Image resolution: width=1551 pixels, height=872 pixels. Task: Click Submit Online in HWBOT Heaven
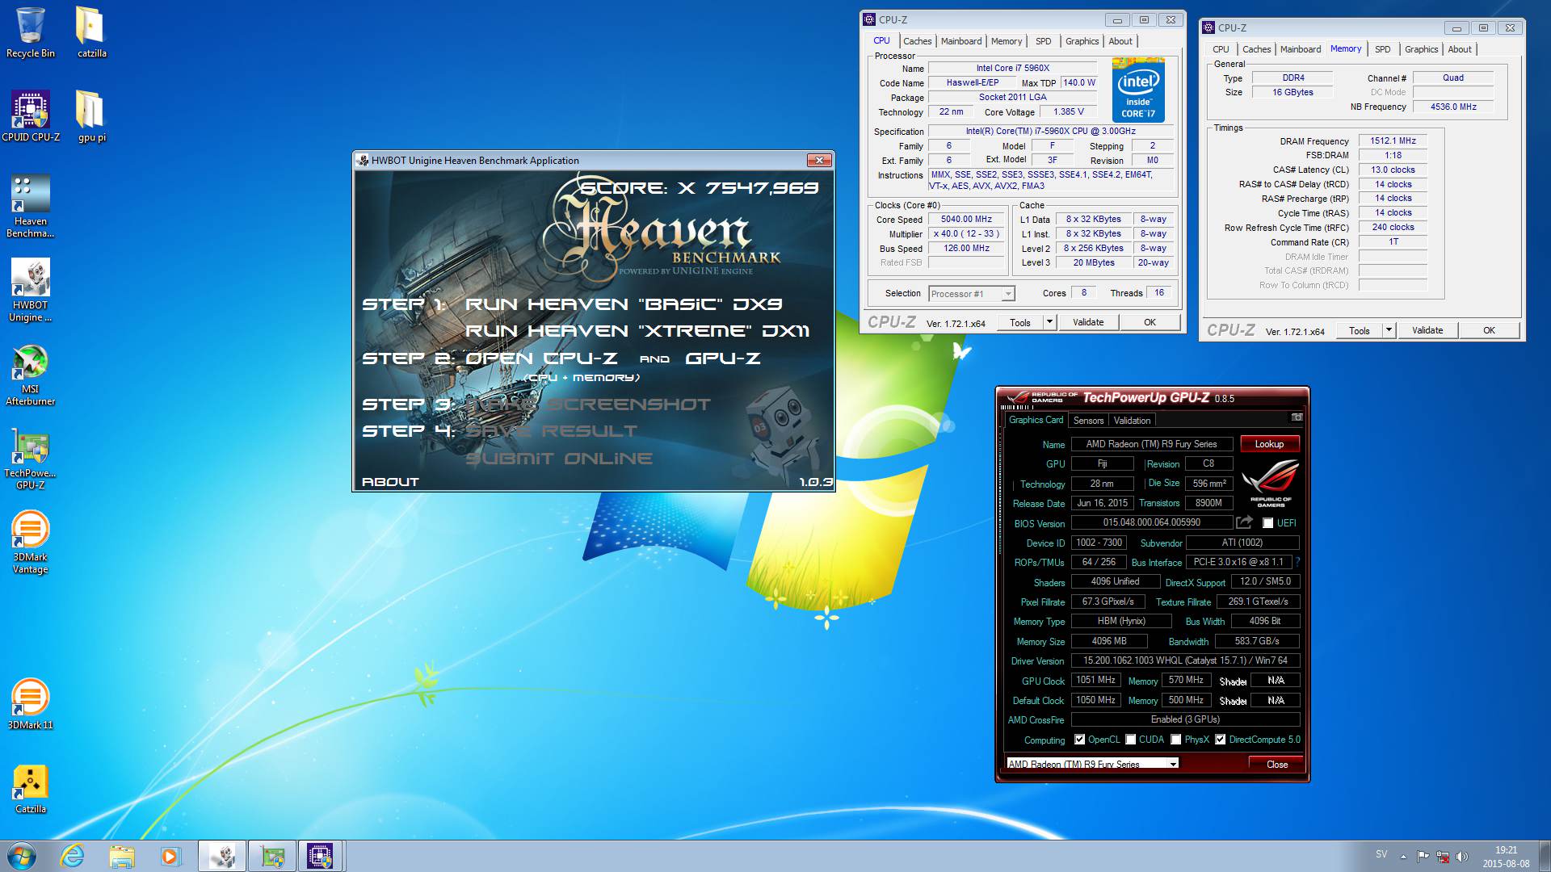559,459
